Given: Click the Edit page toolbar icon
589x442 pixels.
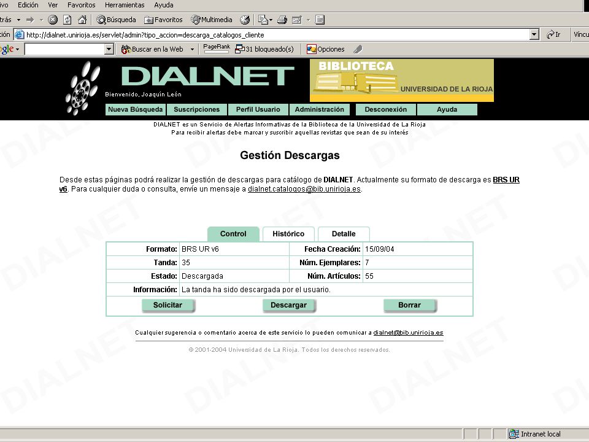Looking at the screenshot, I should click(x=297, y=20).
